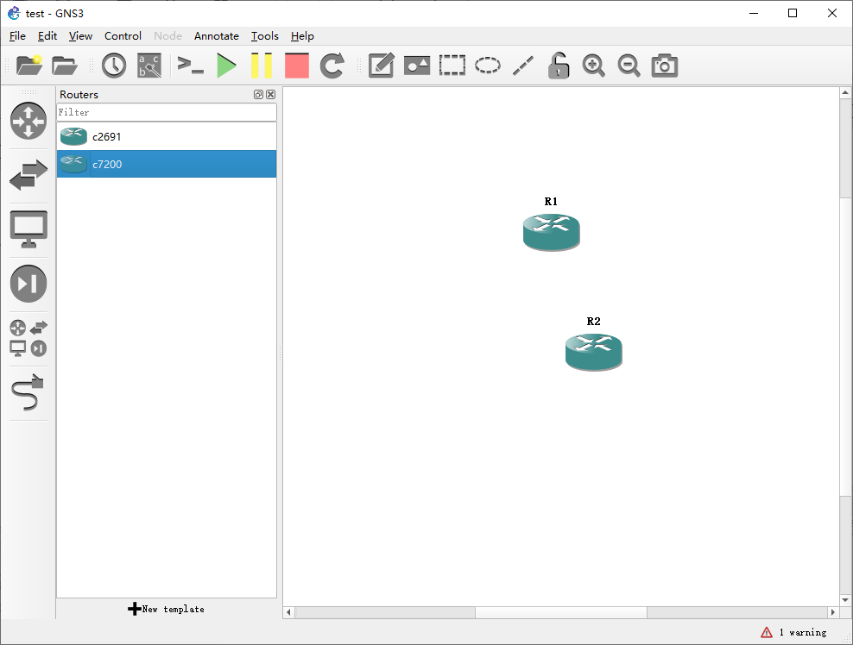Browse end devices monitor icon
The height and width of the screenshot is (645, 853).
28,229
